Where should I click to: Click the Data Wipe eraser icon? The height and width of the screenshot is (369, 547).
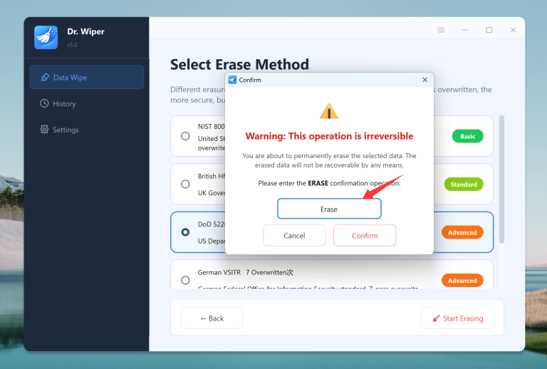coord(45,78)
